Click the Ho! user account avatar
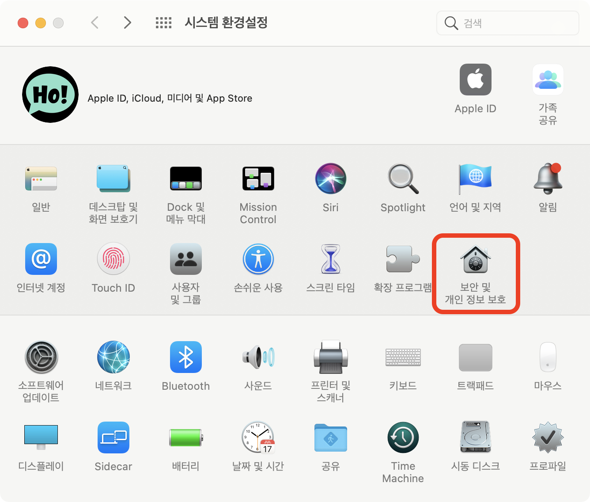Image resolution: width=590 pixels, height=502 pixels. [x=50, y=95]
